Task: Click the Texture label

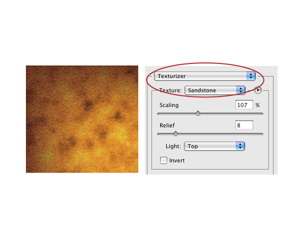Action: (x=170, y=90)
